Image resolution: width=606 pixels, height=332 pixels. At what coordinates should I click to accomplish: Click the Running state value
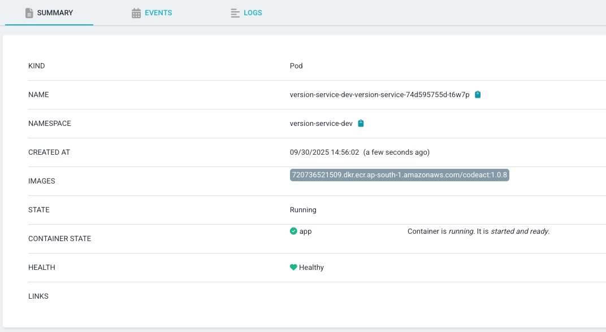(303, 210)
